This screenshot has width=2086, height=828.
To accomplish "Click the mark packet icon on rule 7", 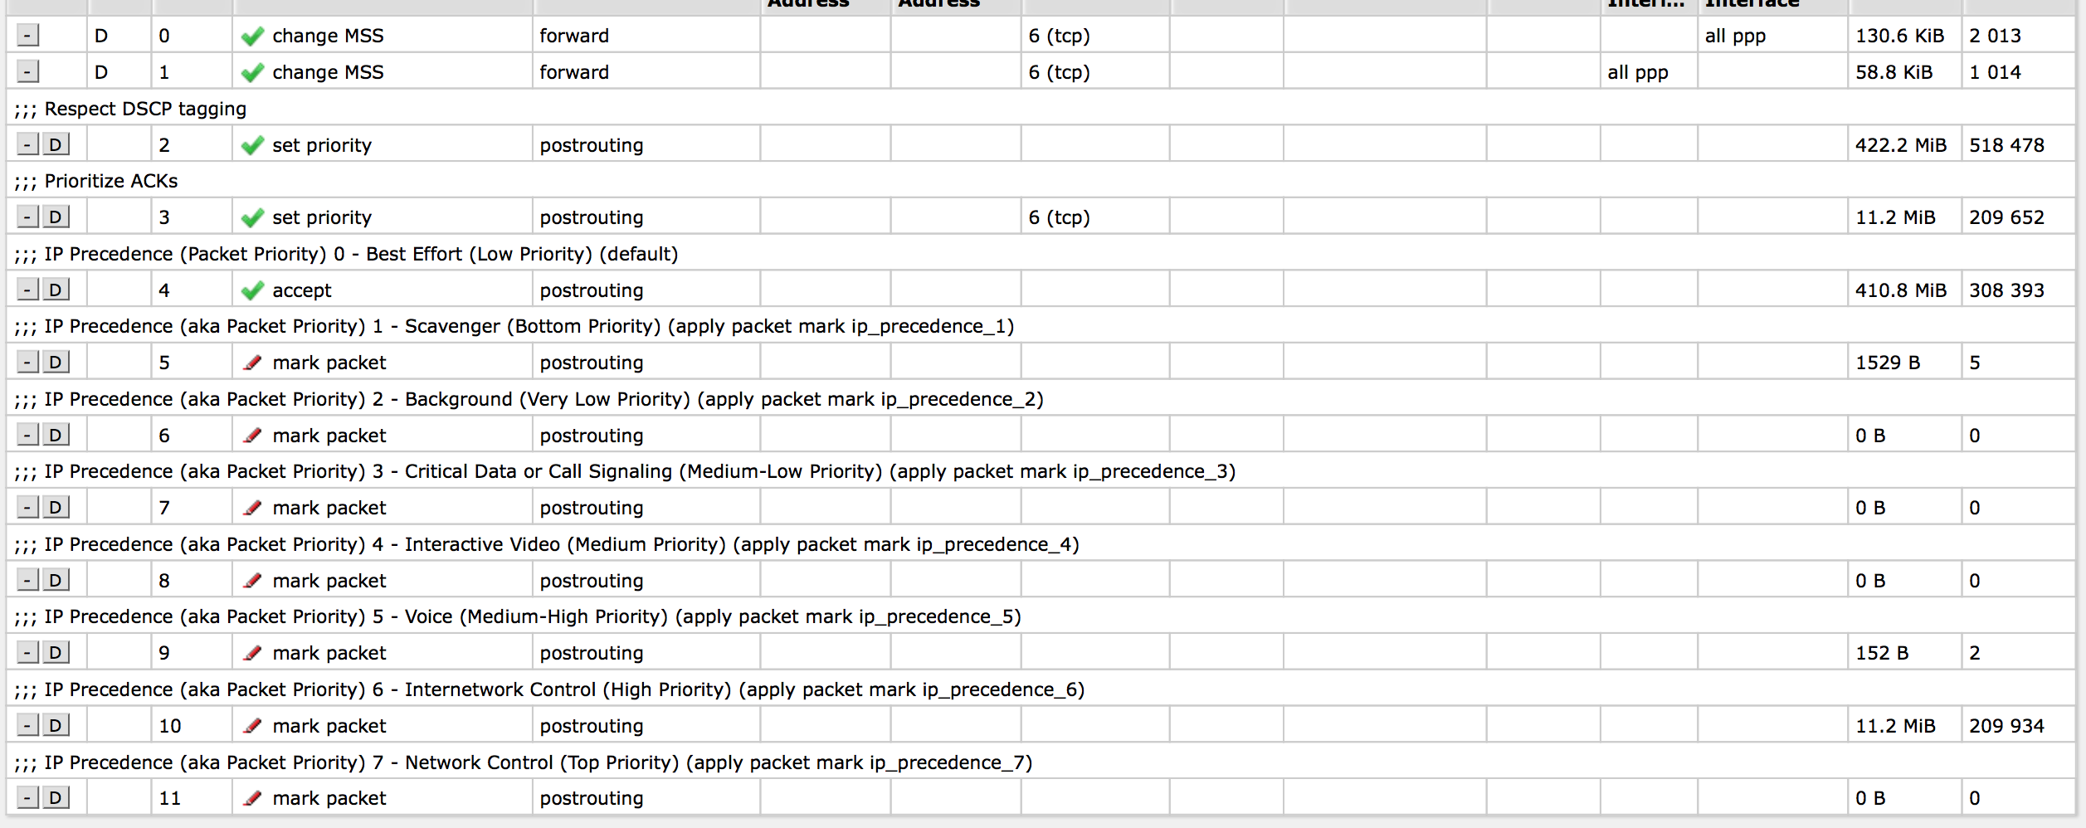I will click(252, 509).
